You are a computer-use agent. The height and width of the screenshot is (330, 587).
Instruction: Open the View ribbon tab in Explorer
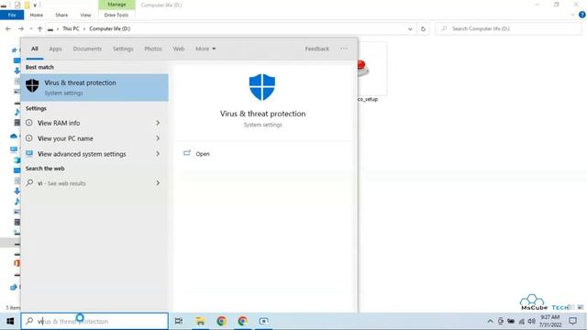[x=85, y=15]
